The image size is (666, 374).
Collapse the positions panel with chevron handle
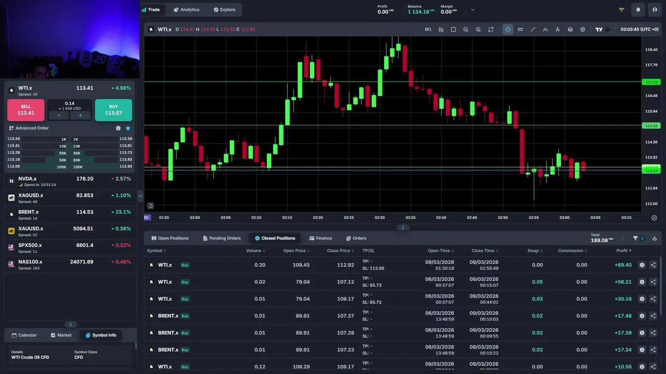(403, 228)
